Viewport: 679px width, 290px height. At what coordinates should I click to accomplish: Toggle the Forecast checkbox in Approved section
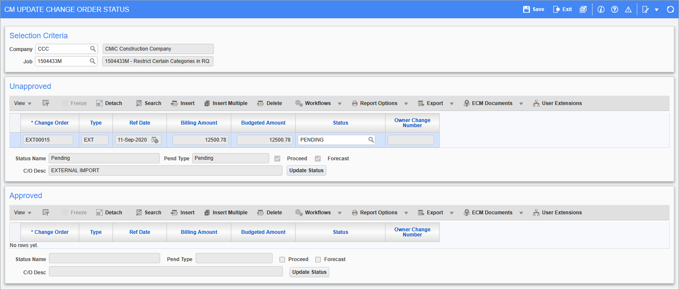tap(318, 259)
